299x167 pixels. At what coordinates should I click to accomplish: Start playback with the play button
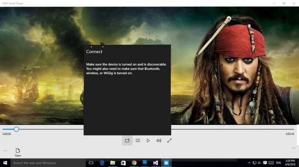tap(148, 140)
